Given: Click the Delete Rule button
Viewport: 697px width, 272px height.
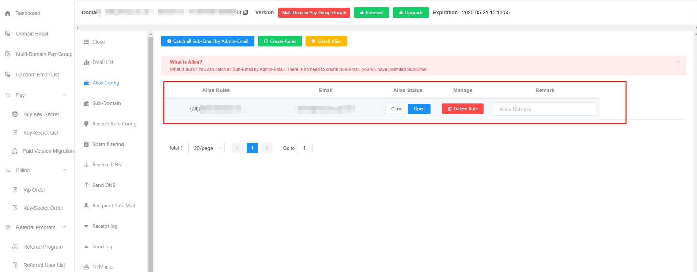Looking at the screenshot, I should [463, 109].
